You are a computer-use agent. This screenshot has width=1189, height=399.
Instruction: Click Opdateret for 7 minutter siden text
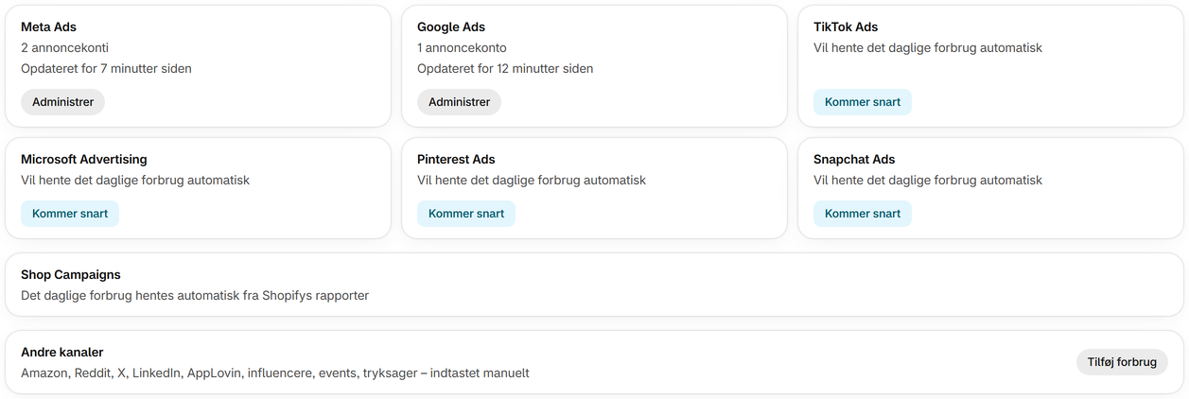tap(106, 69)
